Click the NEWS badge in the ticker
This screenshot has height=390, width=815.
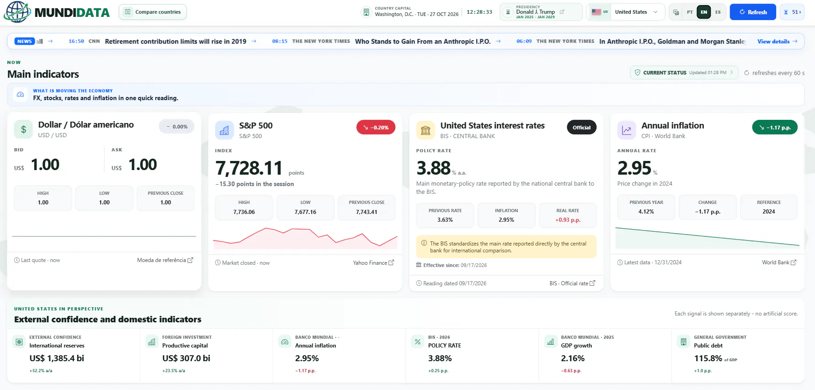point(25,41)
